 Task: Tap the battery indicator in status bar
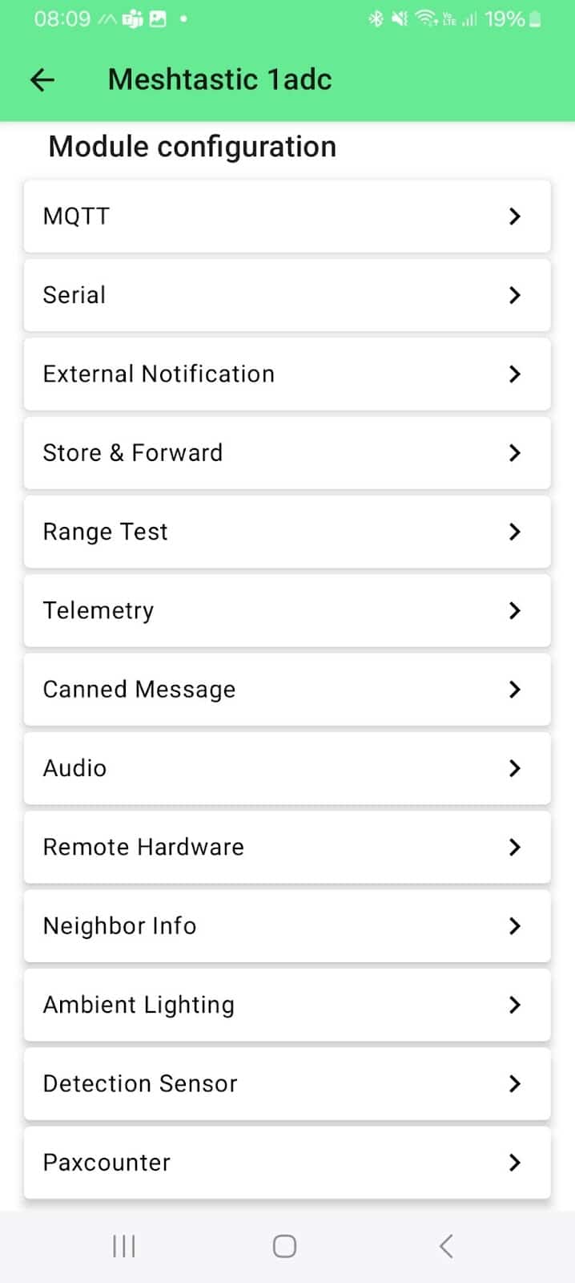coord(535,19)
